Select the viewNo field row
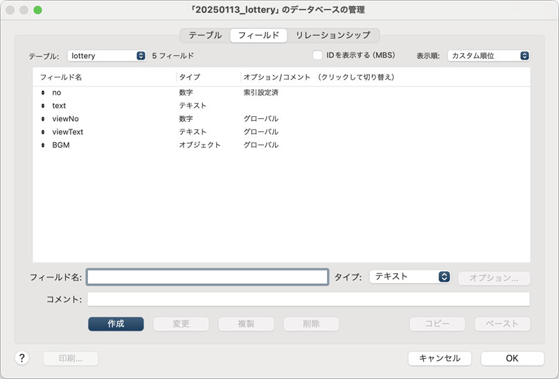The height and width of the screenshot is (379, 559). pyautogui.click(x=281, y=119)
